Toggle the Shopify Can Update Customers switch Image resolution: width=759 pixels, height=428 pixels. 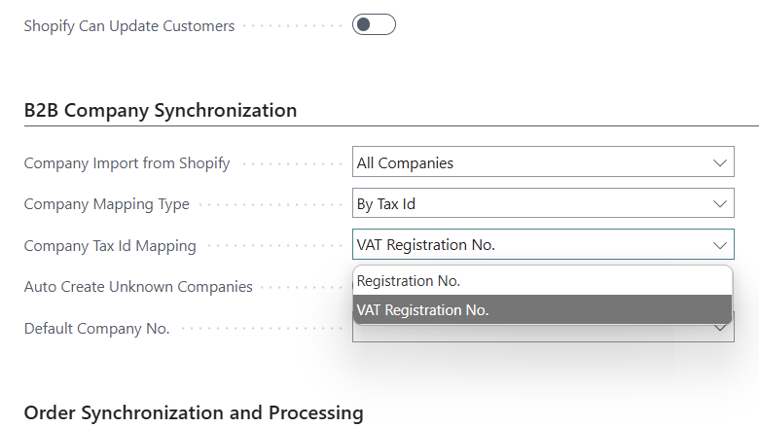point(374,25)
